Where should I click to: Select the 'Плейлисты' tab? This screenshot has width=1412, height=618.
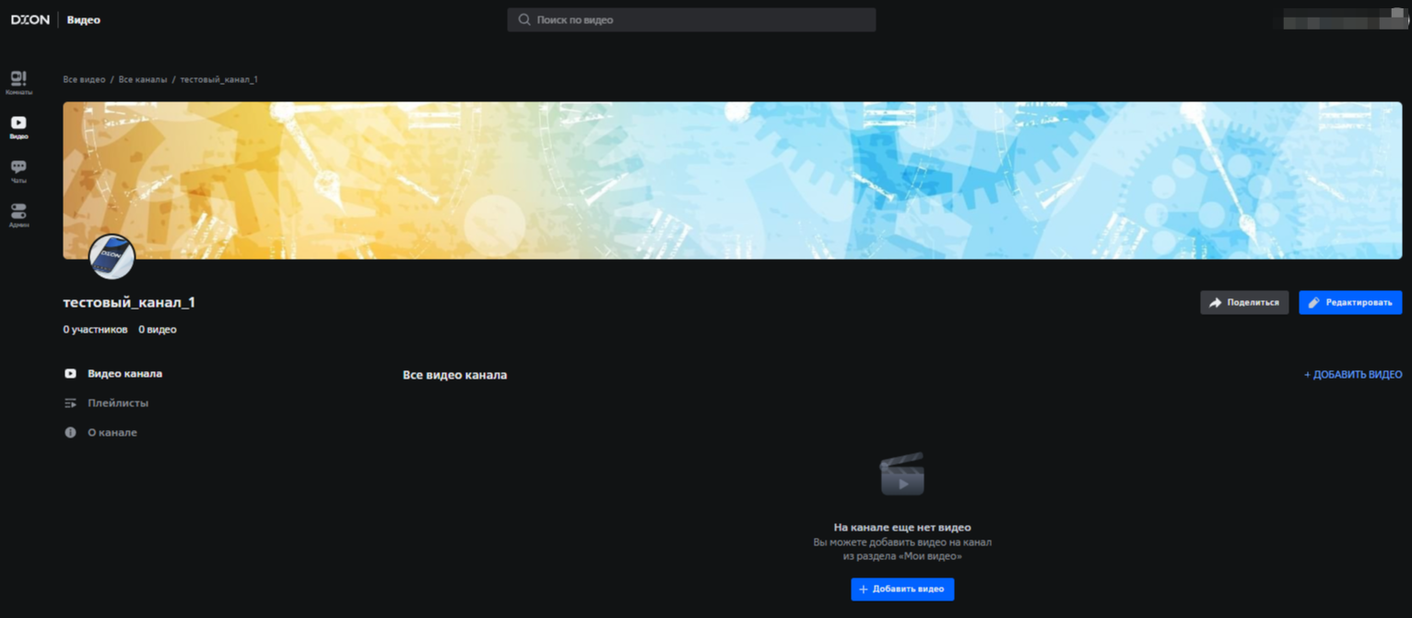tap(106, 403)
